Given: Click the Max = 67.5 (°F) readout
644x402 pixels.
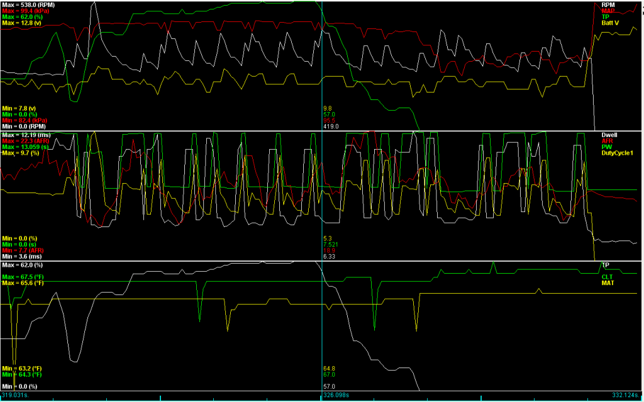Looking at the screenshot, I should click(23, 277).
